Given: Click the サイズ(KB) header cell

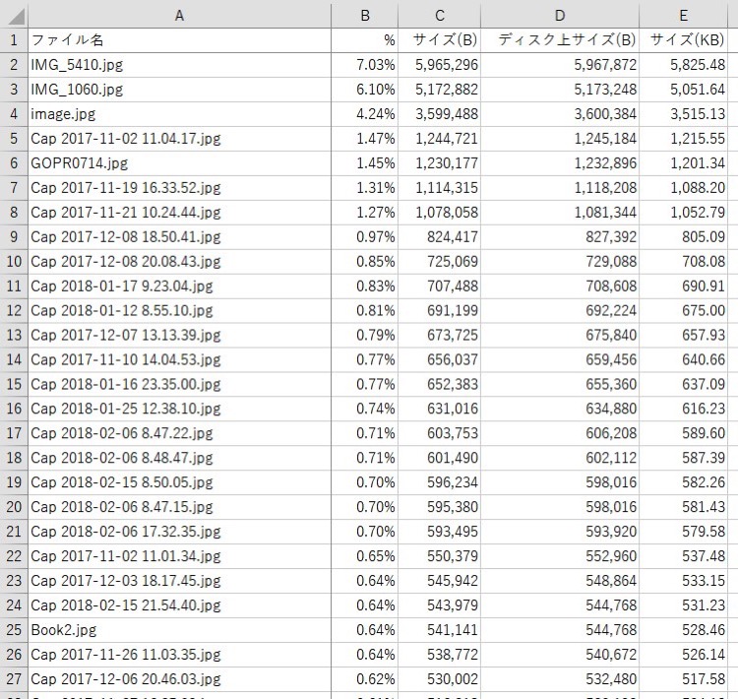Looking at the screenshot, I should (684, 40).
